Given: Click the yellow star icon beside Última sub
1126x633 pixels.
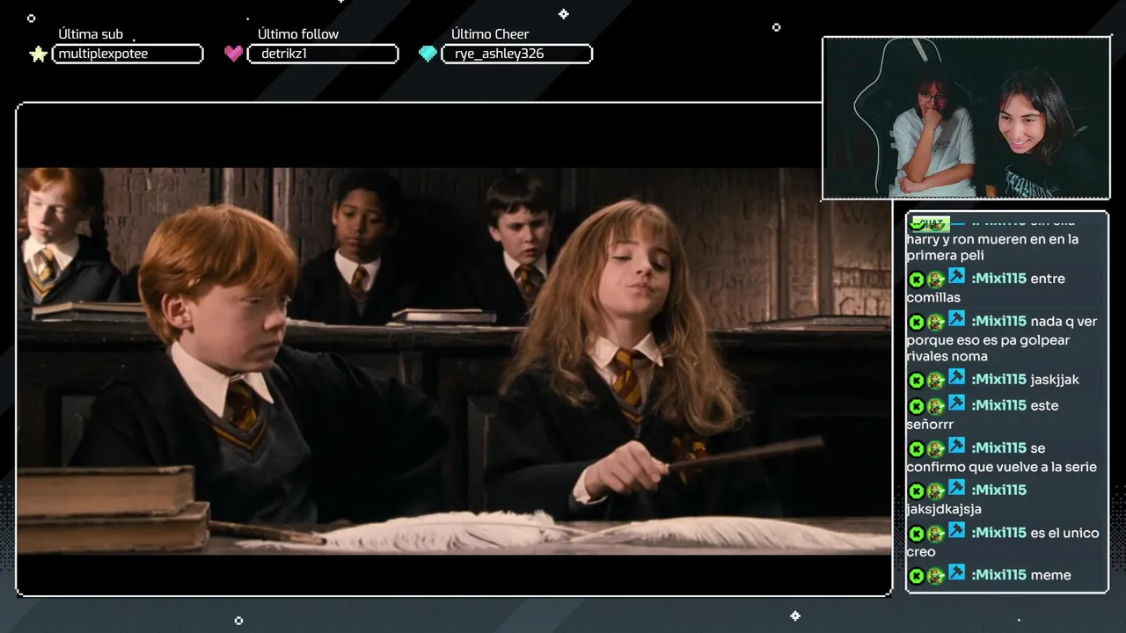Looking at the screenshot, I should tap(38, 55).
